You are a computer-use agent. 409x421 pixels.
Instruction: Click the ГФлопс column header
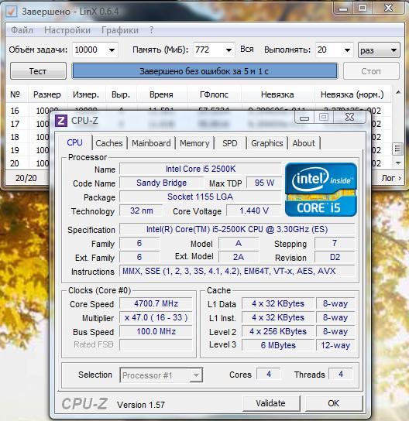[214, 94]
